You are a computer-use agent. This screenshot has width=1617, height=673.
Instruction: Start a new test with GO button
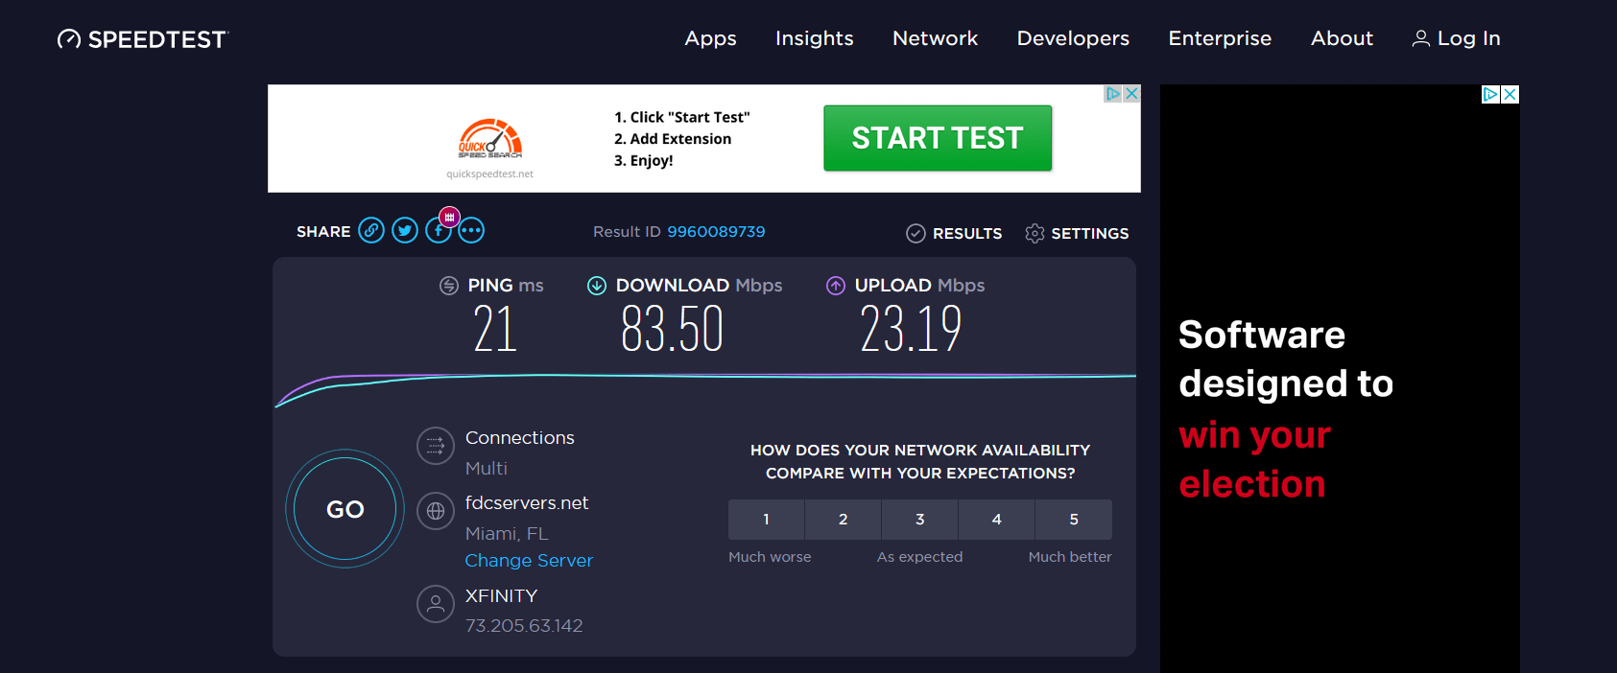(x=345, y=509)
